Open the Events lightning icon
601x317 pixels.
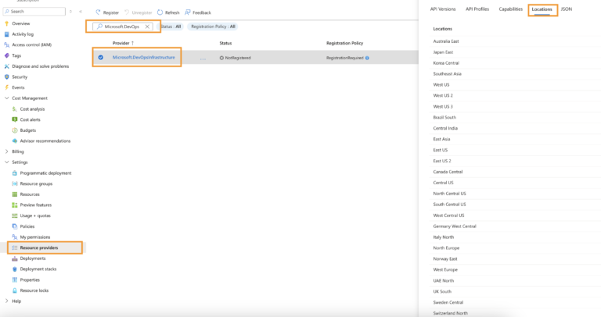pos(6,87)
